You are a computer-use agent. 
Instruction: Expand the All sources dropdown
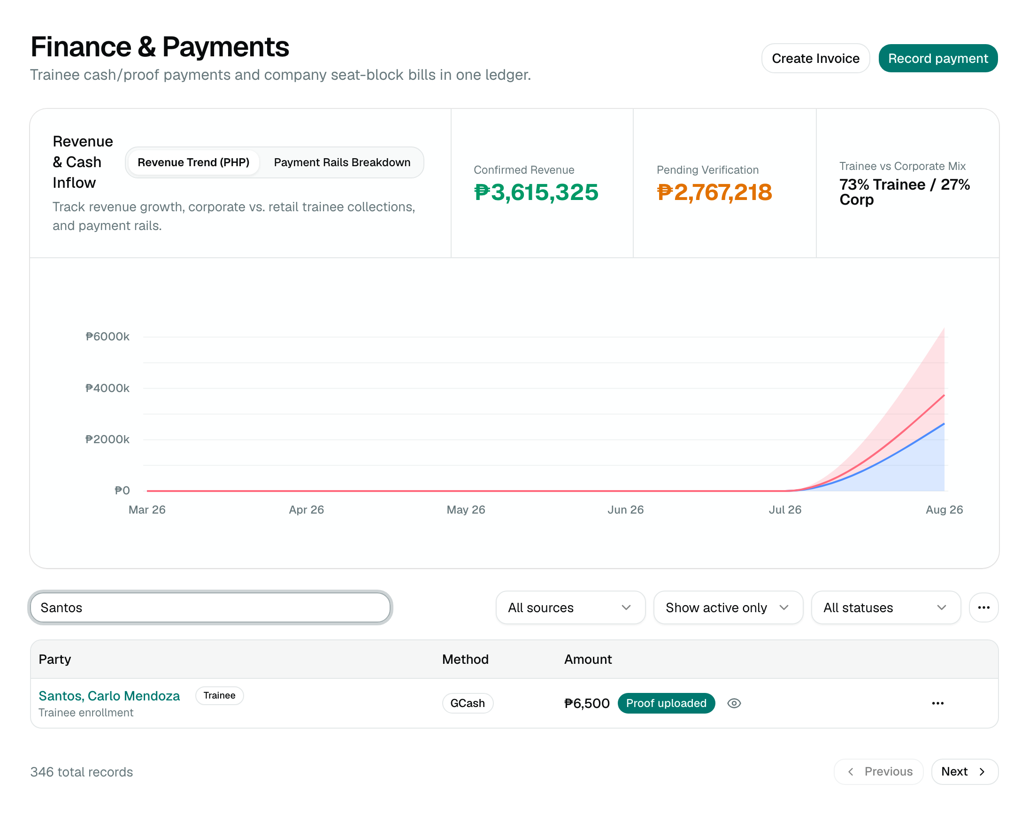(570, 607)
